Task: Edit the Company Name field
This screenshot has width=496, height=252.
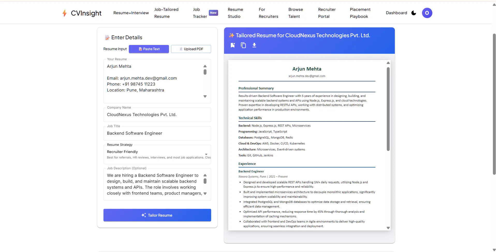Action: point(157,115)
